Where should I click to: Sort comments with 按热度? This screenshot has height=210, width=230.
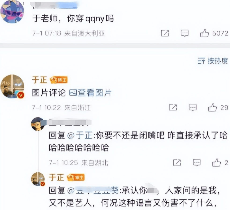(213, 61)
